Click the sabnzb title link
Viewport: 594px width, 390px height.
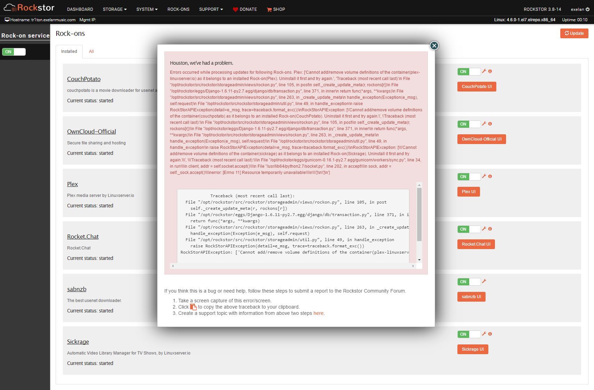(76, 289)
